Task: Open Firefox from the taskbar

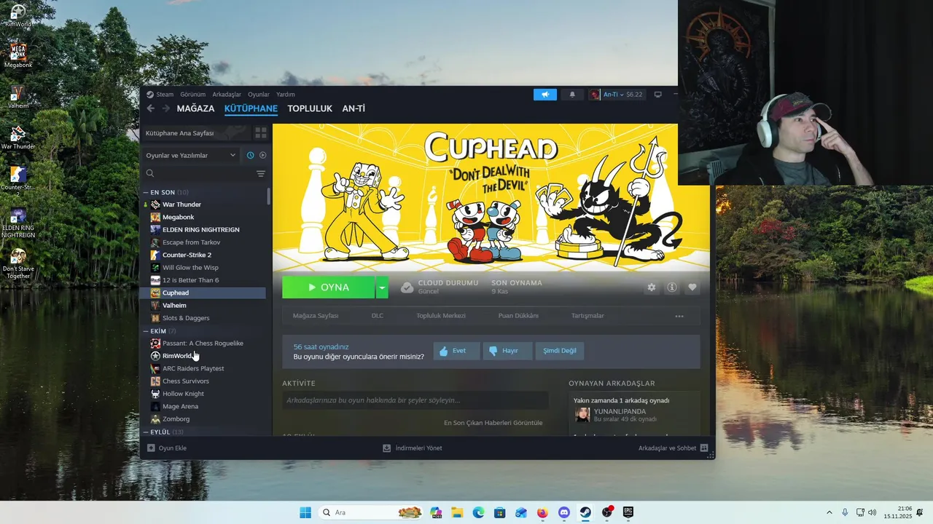Action: tap(542, 512)
